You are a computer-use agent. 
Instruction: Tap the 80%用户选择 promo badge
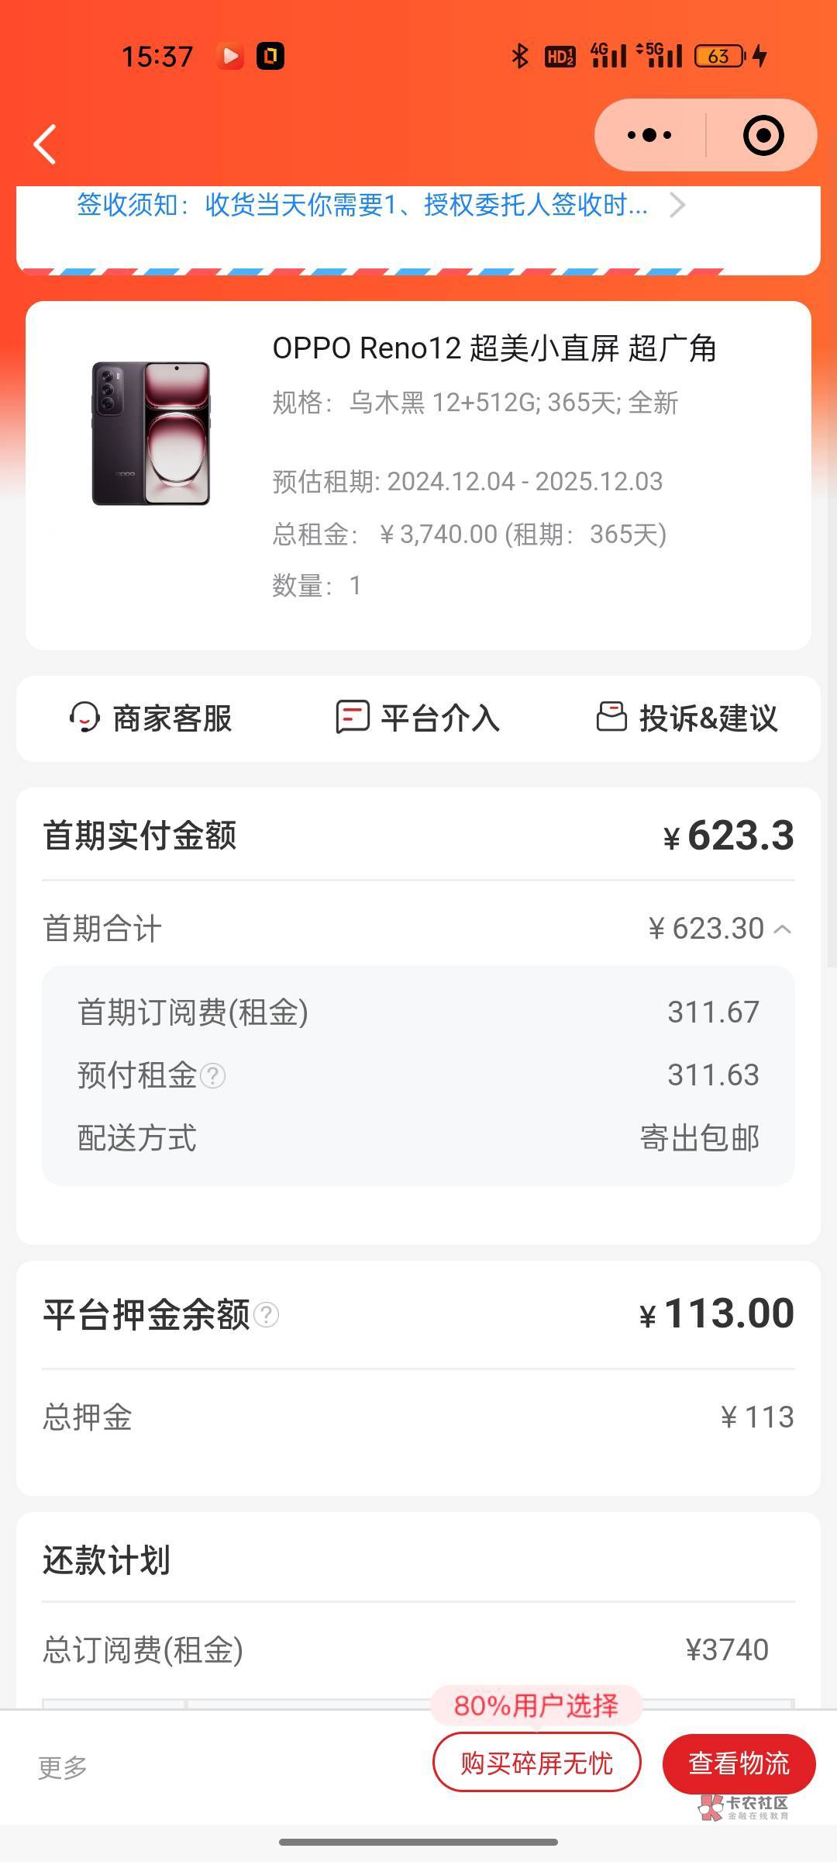[536, 1705]
